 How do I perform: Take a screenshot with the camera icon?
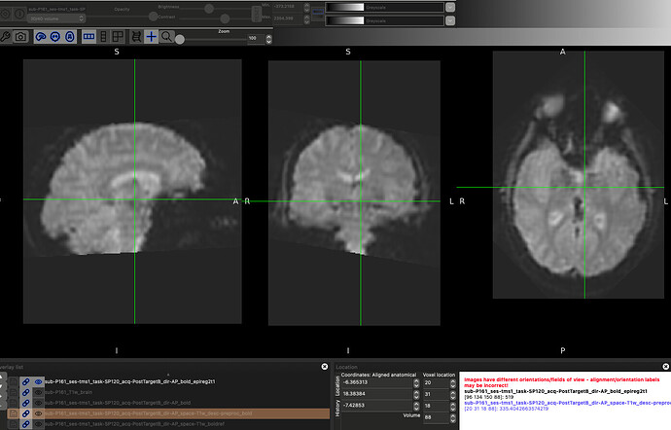(x=20, y=36)
